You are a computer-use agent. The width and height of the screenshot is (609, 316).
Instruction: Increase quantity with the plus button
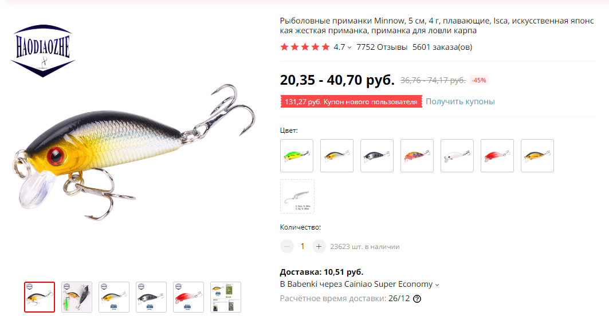[319, 246]
